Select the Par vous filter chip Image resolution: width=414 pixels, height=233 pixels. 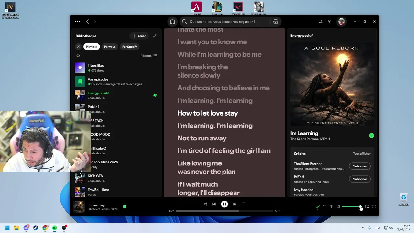click(x=110, y=47)
